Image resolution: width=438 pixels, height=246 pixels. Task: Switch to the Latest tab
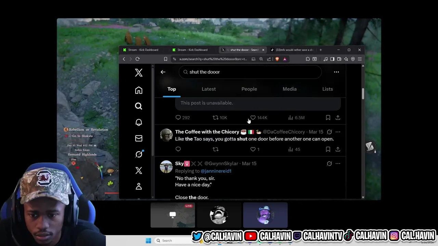tap(209, 89)
